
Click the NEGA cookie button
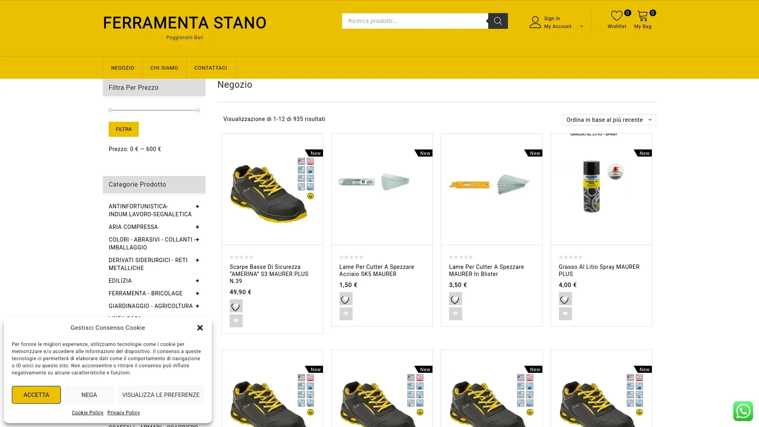tap(89, 395)
